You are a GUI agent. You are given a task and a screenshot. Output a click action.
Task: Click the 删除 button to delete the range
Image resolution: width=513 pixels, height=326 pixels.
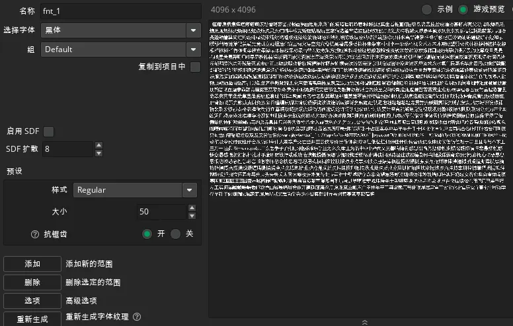[32, 282]
